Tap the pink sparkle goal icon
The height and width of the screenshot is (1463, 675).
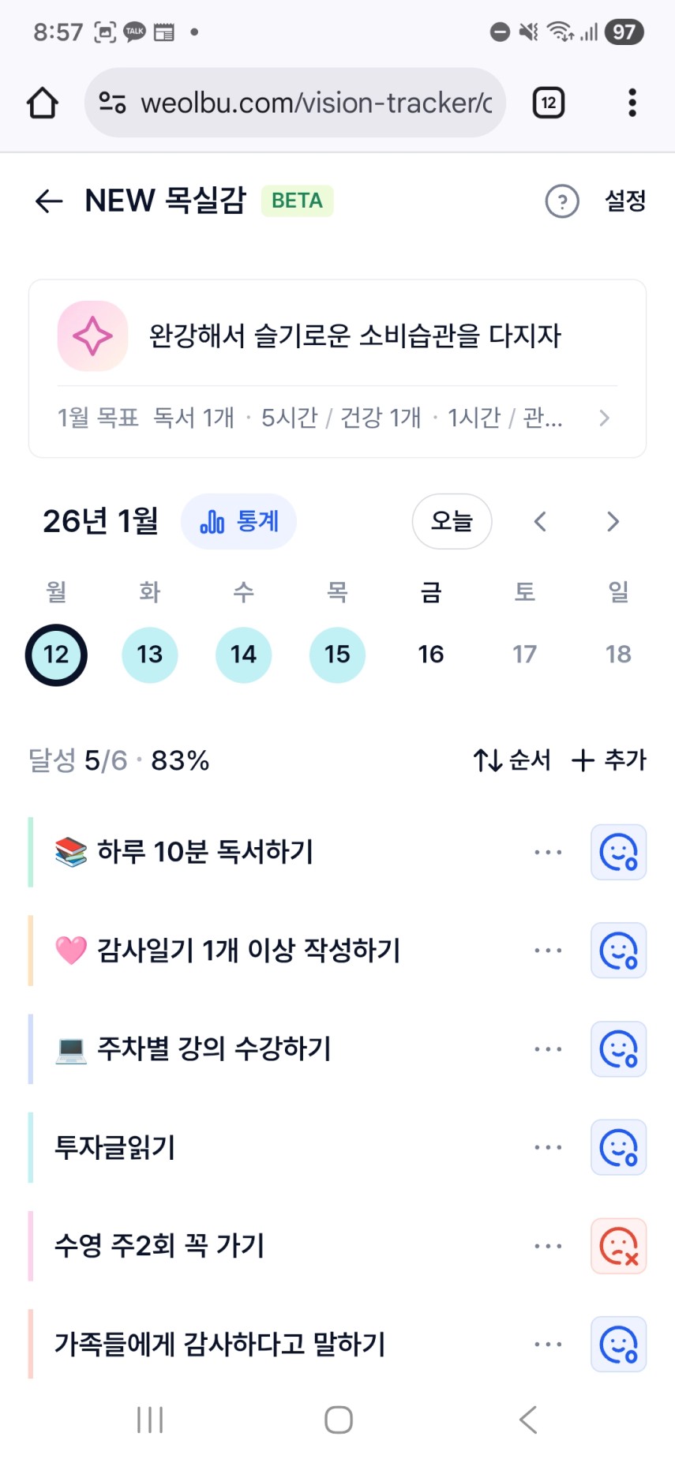pyautogui.click(x=93, y=336)
